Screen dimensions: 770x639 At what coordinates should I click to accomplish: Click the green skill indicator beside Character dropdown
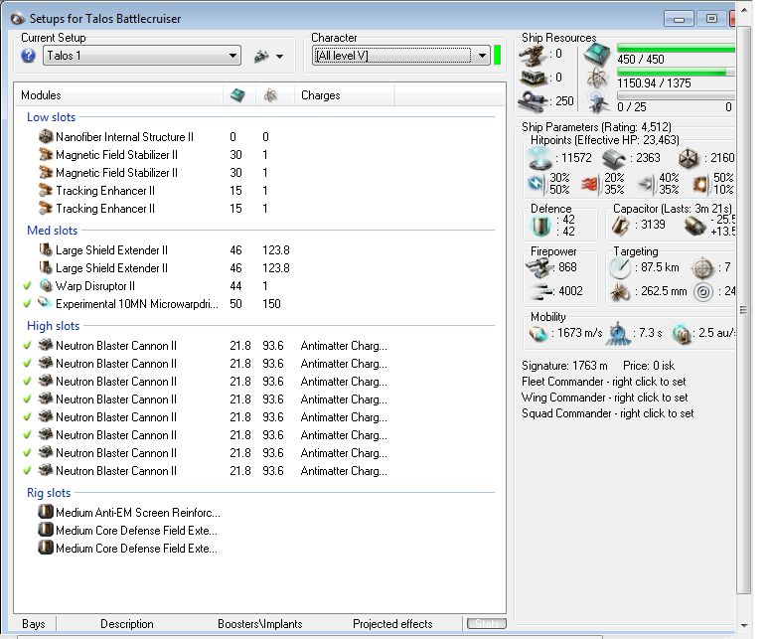point(497,55)
